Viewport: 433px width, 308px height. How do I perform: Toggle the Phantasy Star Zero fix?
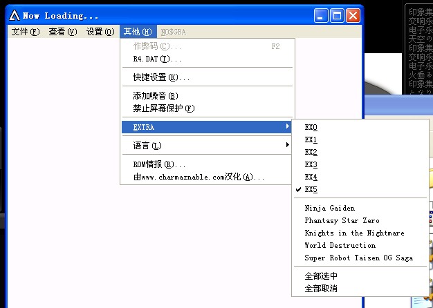coord(360,220)
